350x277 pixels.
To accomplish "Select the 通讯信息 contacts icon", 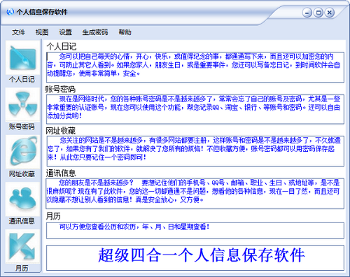I will 22,199.
